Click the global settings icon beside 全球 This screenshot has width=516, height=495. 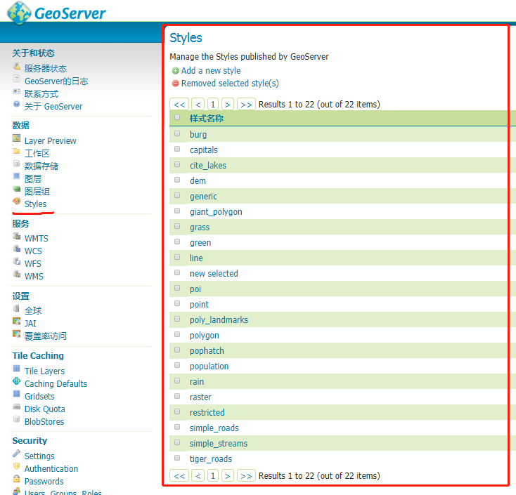16,308
